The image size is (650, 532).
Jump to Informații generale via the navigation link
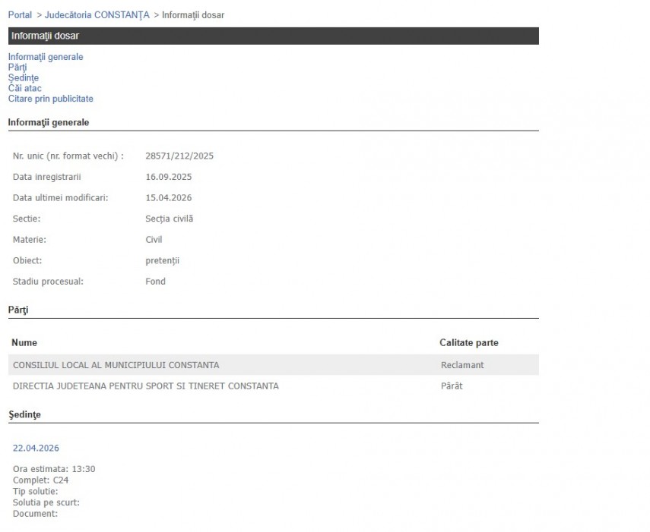coord(46,57)
